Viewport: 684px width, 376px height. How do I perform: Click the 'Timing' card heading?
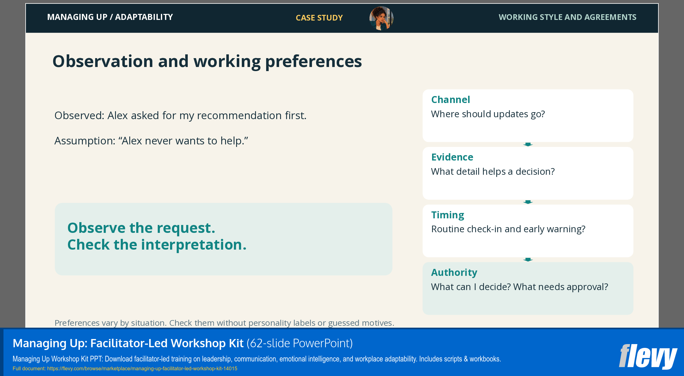pyautogui.click(x=448, y=215)
